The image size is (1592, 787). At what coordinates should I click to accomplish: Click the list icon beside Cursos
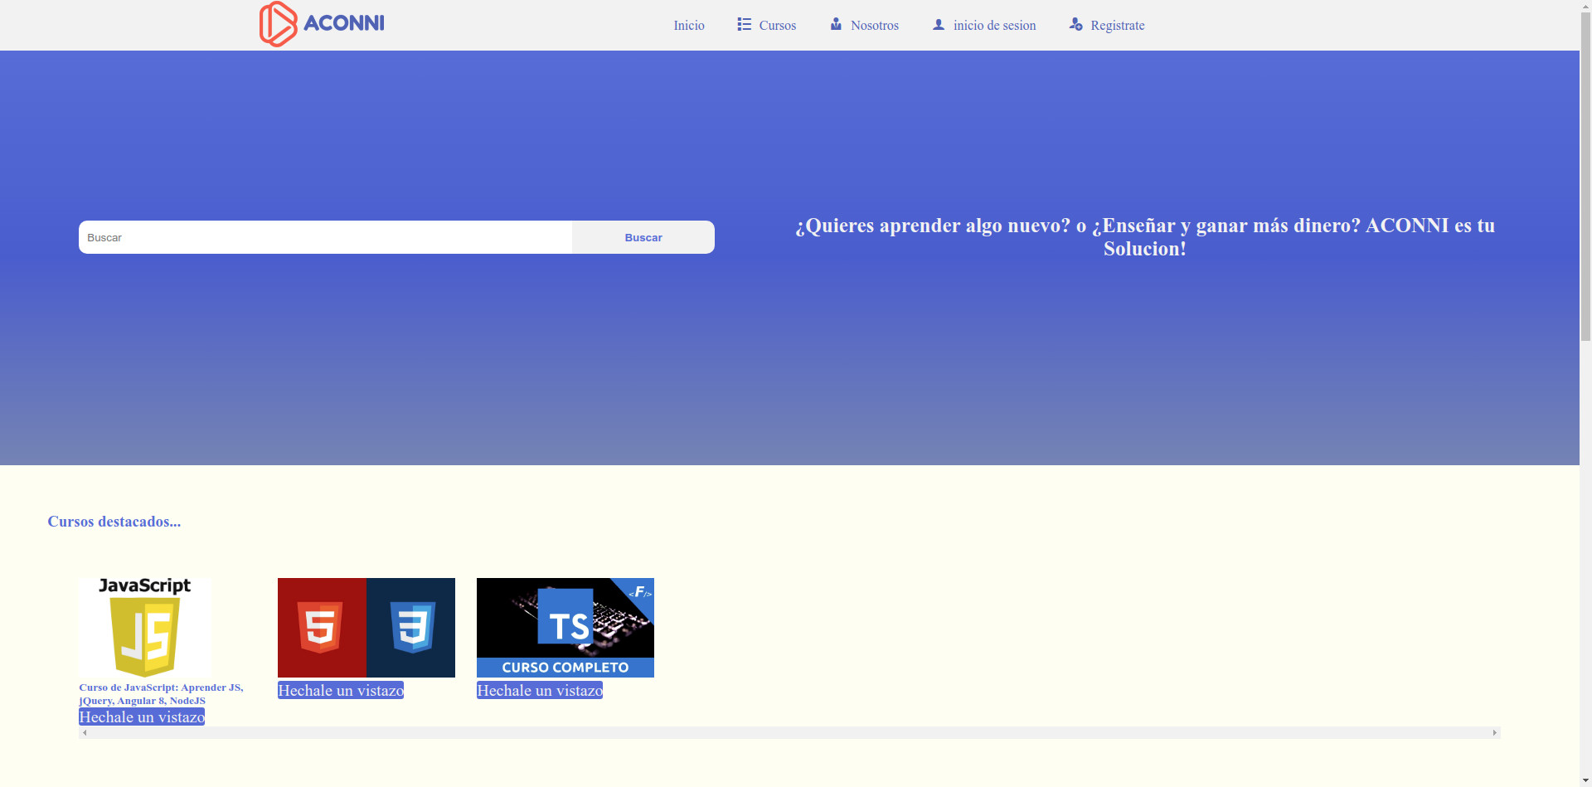pos(745,24)
